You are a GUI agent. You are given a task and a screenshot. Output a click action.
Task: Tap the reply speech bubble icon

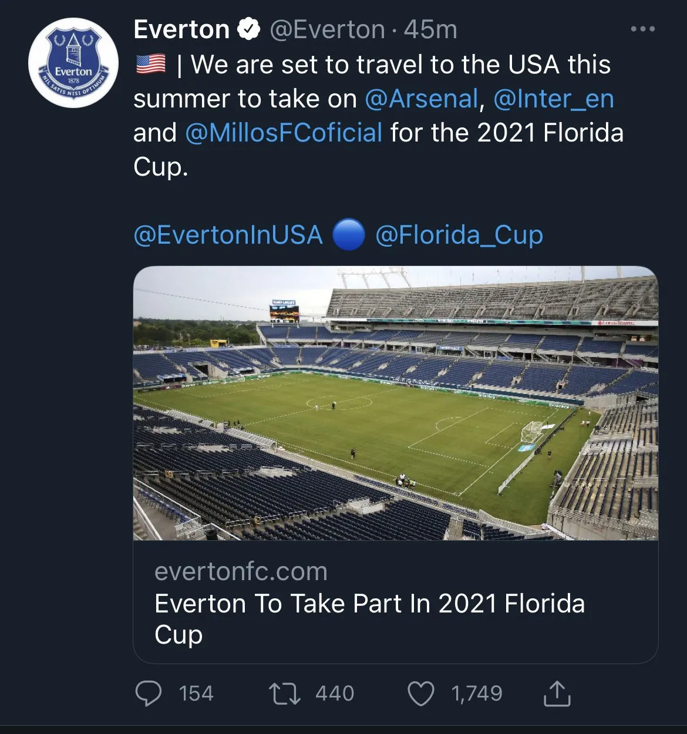pos(148,693)
